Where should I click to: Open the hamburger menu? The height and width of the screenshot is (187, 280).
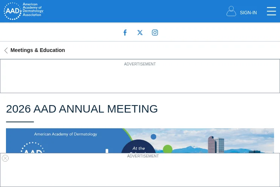click(271, 11)
